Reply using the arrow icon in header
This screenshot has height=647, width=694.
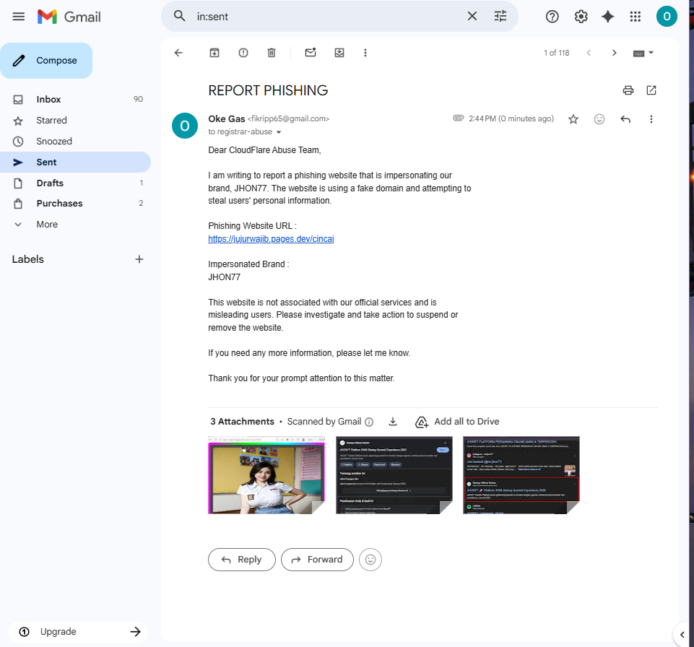click(625, 119)
